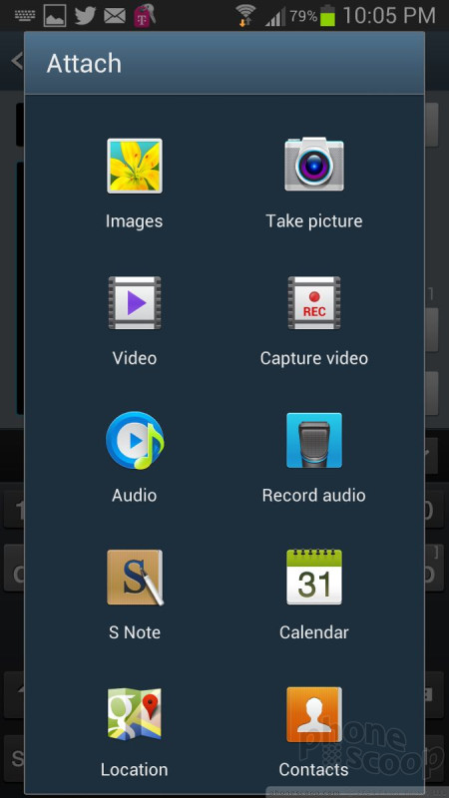
Task: Select the Record audio microphone icon
Action: coord(314,440)
